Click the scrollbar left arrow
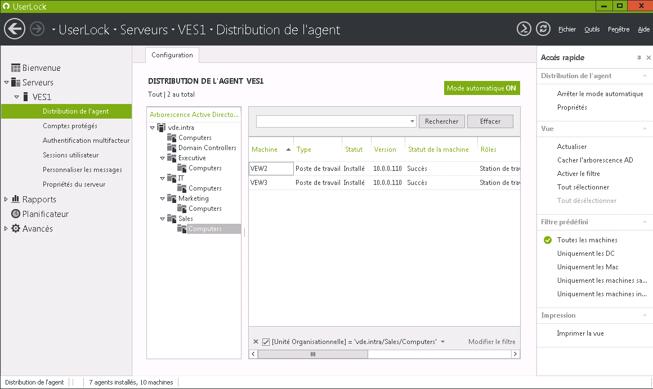The image size is (653, 389). point(253,354)
